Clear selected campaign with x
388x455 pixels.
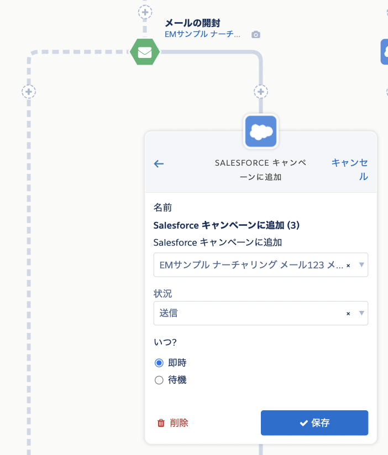(348, 265)
